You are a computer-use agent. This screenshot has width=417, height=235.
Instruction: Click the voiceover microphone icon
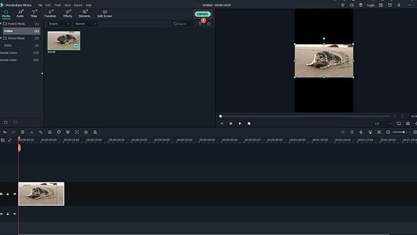click(361, 132)
